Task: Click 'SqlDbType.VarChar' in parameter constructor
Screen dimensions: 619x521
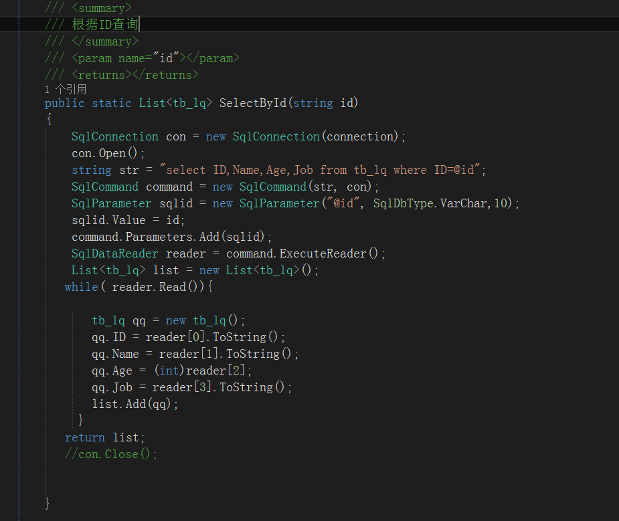Action: coord(430,203)
